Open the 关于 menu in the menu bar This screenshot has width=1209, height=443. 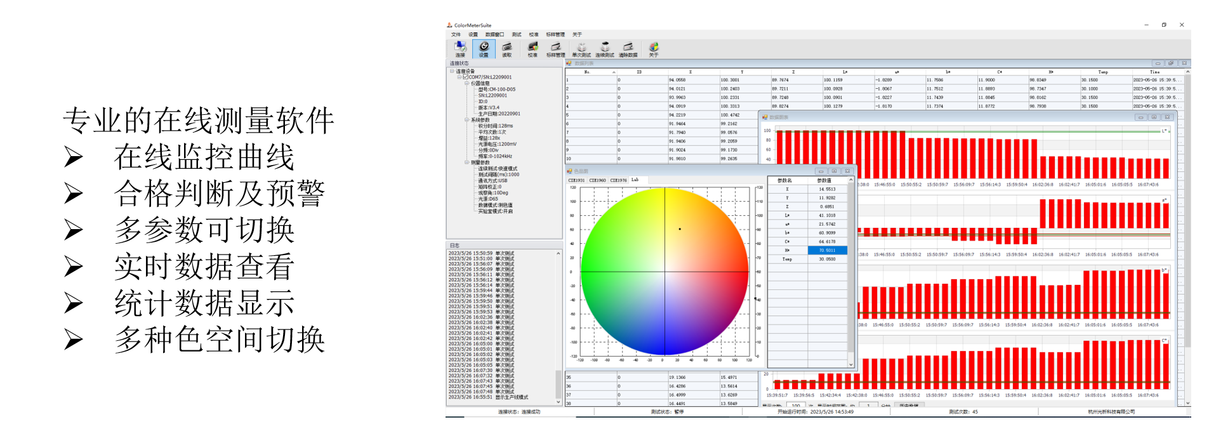577,35
